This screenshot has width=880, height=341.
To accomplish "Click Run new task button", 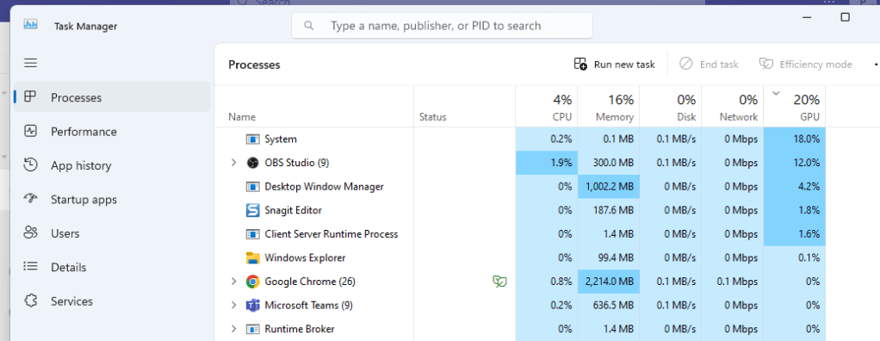I will pos(615,65).
